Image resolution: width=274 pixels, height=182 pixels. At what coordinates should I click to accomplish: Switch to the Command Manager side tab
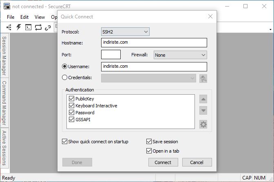pos(4,103)
